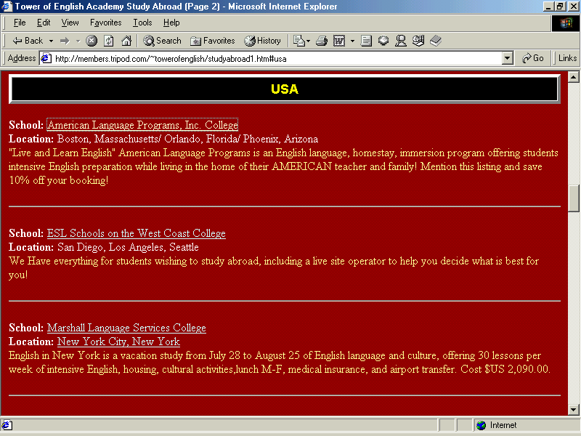
Task: Click the Forward arrow button
Action: pyautogui.click(x=65, y=41)
